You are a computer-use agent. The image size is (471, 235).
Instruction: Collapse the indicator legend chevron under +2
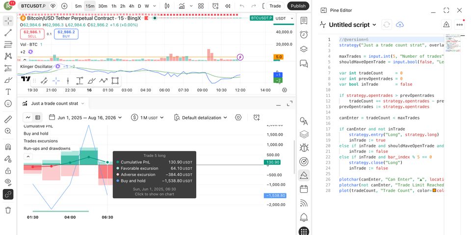point(25,59)
